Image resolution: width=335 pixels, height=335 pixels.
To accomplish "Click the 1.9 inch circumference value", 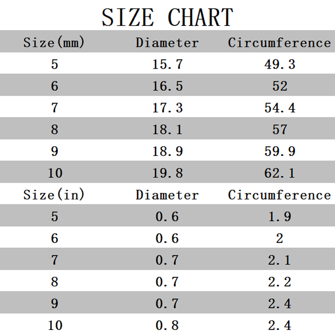I will (x=280, y=216).
